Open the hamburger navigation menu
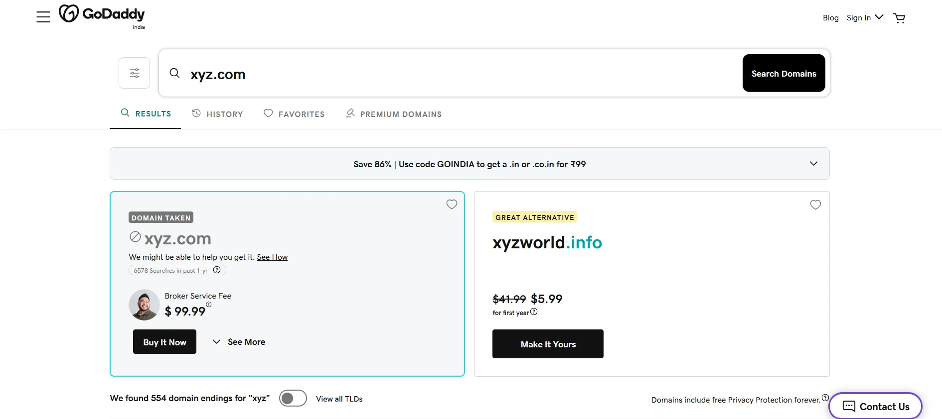This screenshot has height=419, width=942. pyautogui.click(x=43, y=17)
